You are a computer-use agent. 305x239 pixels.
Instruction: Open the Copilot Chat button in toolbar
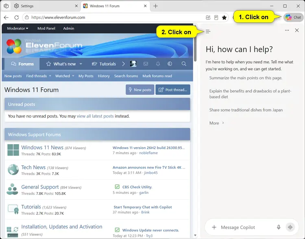293,18
